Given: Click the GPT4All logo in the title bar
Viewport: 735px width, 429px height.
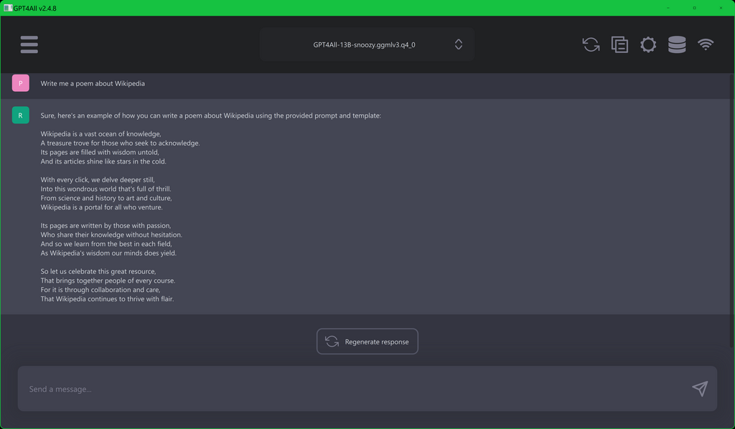Looking at the screenshot, I should tap(9, 7).
